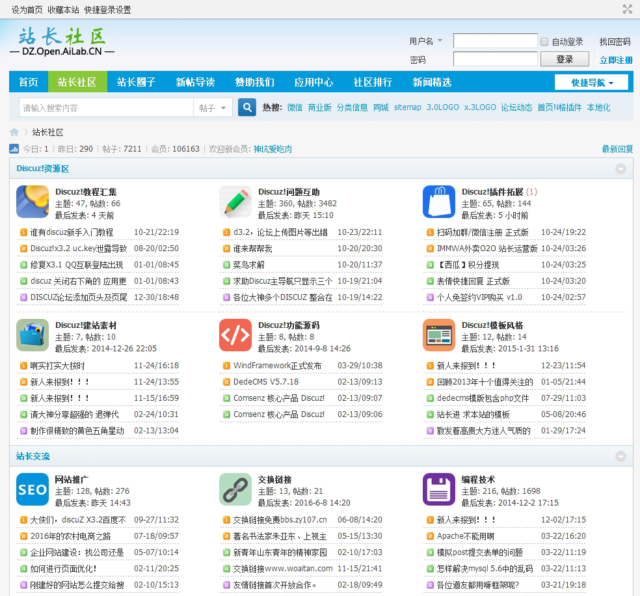Open the 应用中心 nav tab

[314, 82]
